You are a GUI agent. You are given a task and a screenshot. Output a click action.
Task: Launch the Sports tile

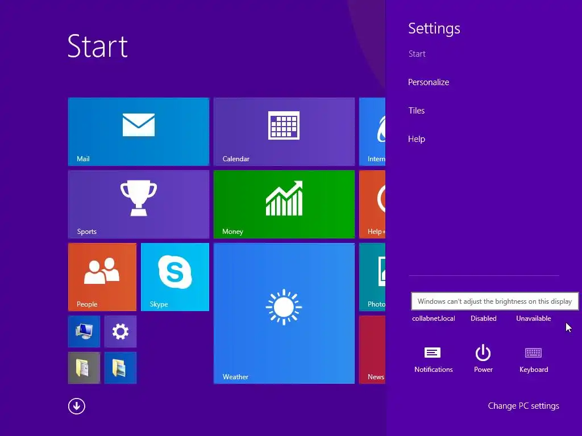coord(139,204)
